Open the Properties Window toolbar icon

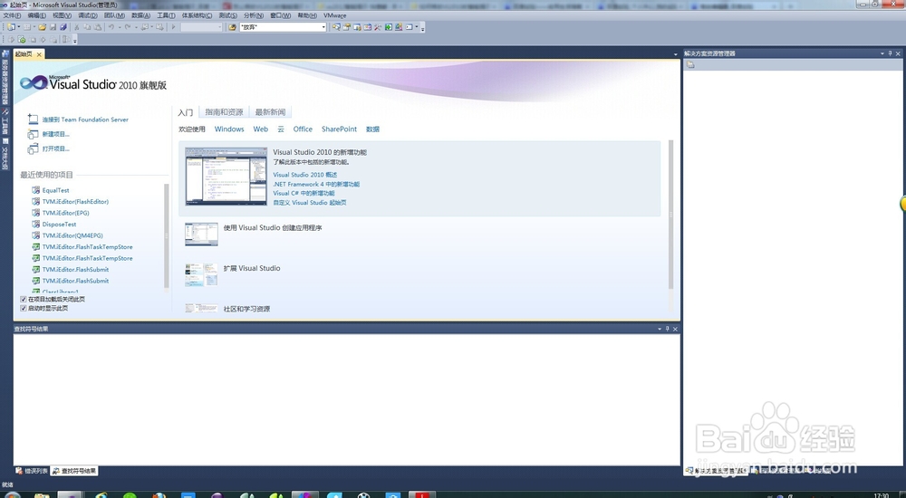tap(346, 27)
